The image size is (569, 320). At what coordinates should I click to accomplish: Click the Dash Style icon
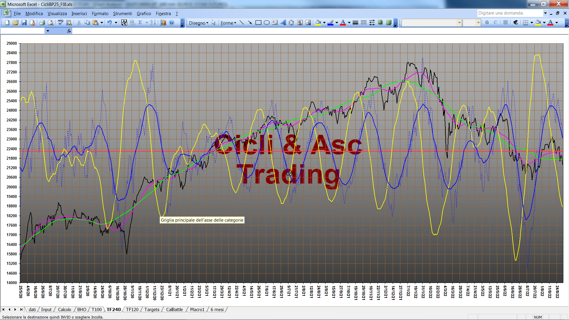click(364, 23)
